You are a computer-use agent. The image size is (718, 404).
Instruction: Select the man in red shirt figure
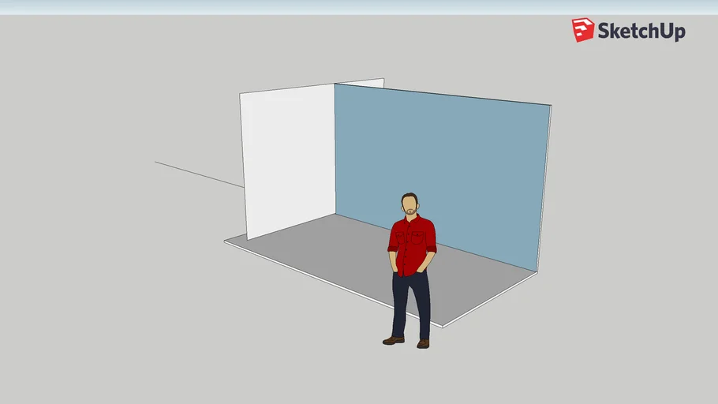(411, 270)
